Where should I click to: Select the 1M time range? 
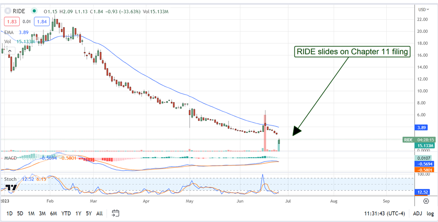31,214
